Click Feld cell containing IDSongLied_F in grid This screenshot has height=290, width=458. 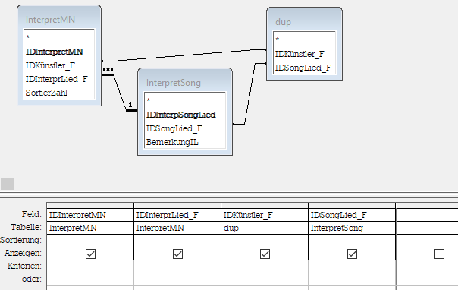click(352, 215)
